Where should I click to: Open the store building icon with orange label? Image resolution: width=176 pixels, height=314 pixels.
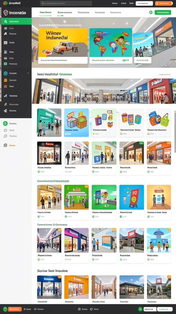pos(5,145)
